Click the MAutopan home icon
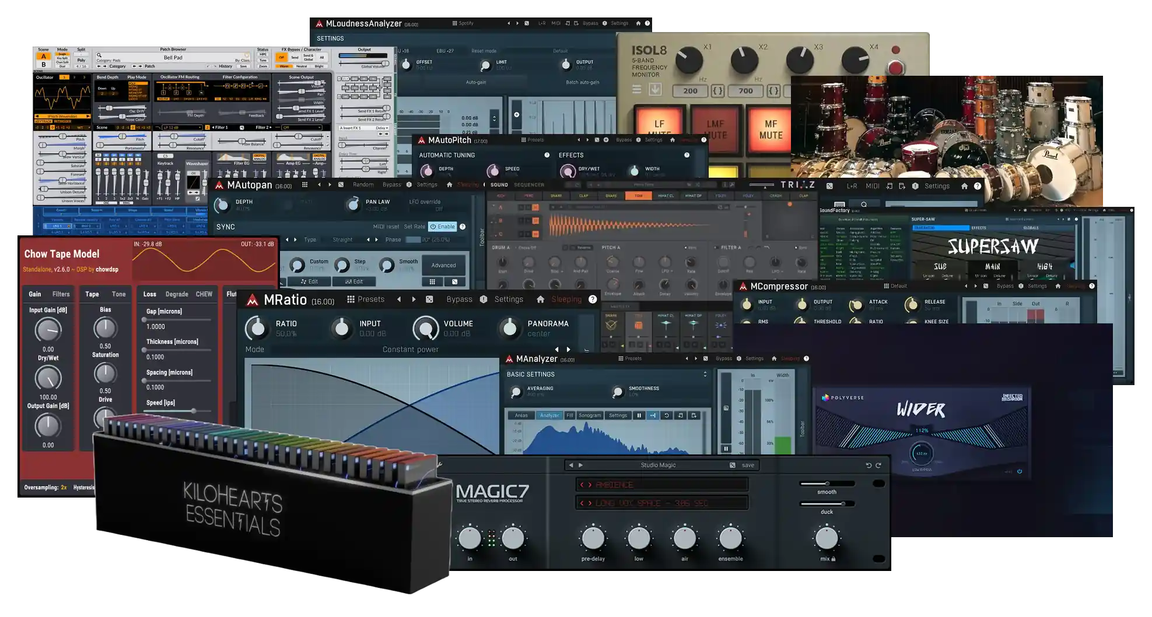This screenshot has height=617, width=1152. pyautogui.click(x=449, y=185)
